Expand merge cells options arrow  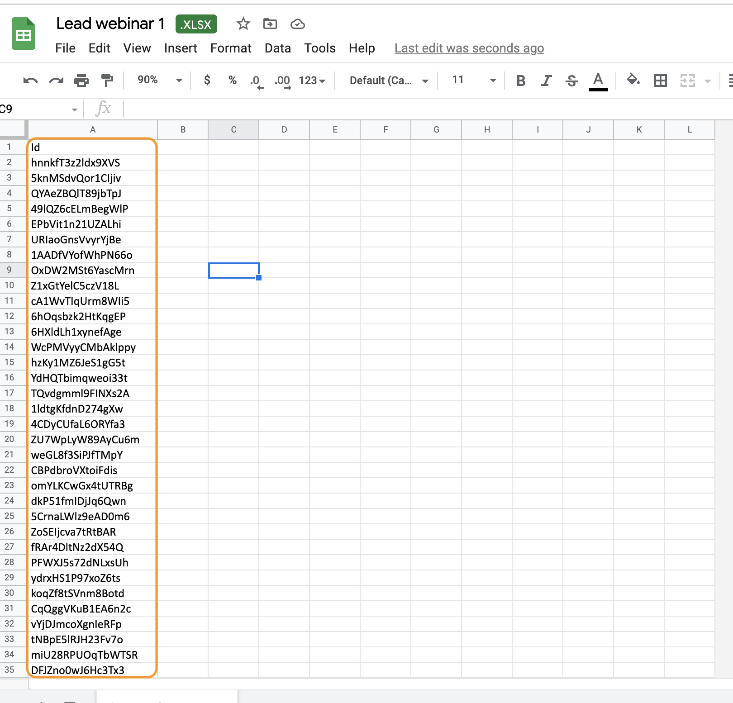pos(708,81)
